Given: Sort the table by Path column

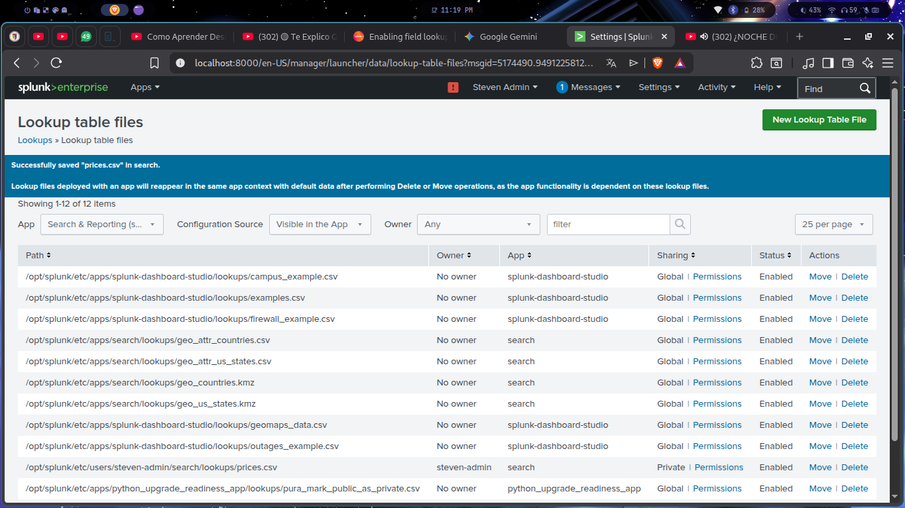Looking at the screenshot, I should click(x=38, y=255).
